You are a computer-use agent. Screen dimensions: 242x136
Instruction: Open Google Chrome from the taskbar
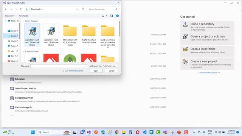tap(117, 132)
